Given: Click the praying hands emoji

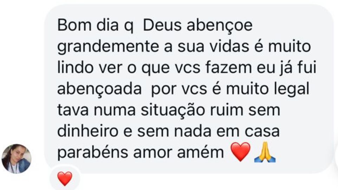Looking at the screenshot, I should (x=265, y=152).
